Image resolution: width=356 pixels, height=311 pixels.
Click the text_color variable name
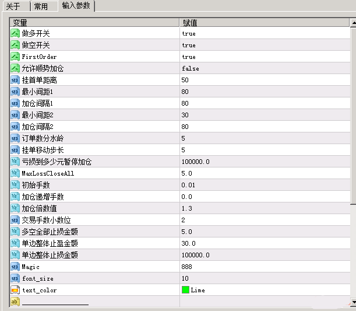[39, 291]
